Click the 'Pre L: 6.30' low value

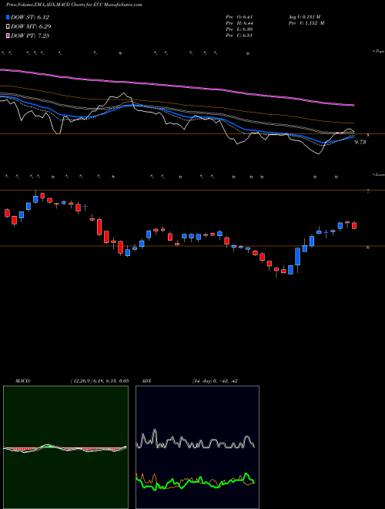pos(239,29)
